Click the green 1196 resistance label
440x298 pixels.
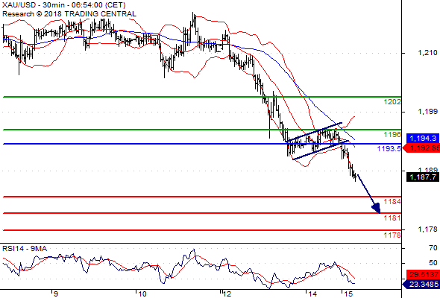tap(392, 135)
